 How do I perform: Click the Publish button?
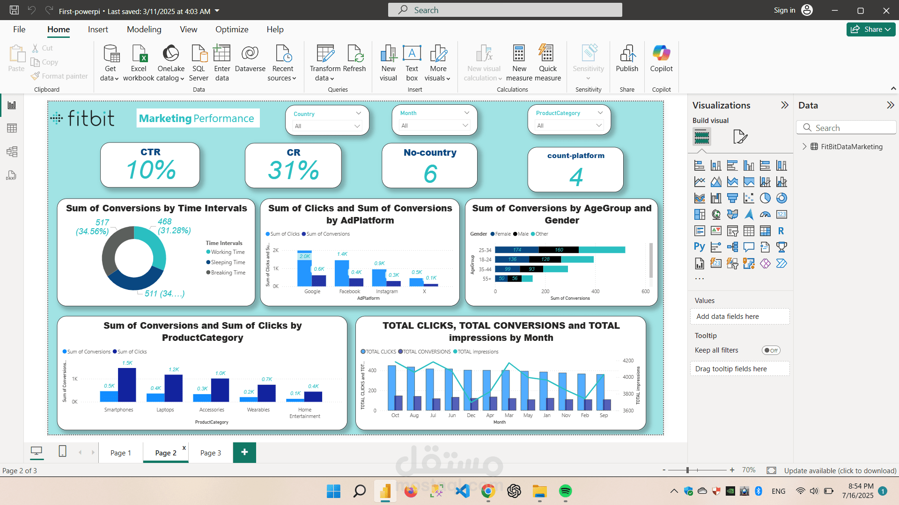point(626,59)
